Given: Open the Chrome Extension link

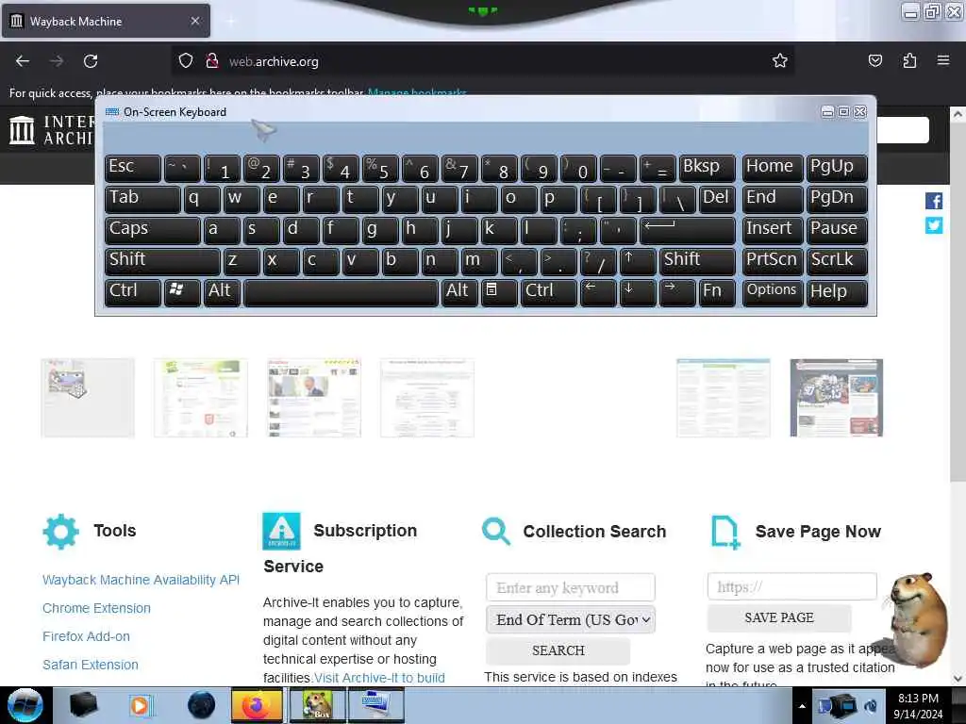Looking at the screenshot, I should pyautogui.click(x=97, y=608).
